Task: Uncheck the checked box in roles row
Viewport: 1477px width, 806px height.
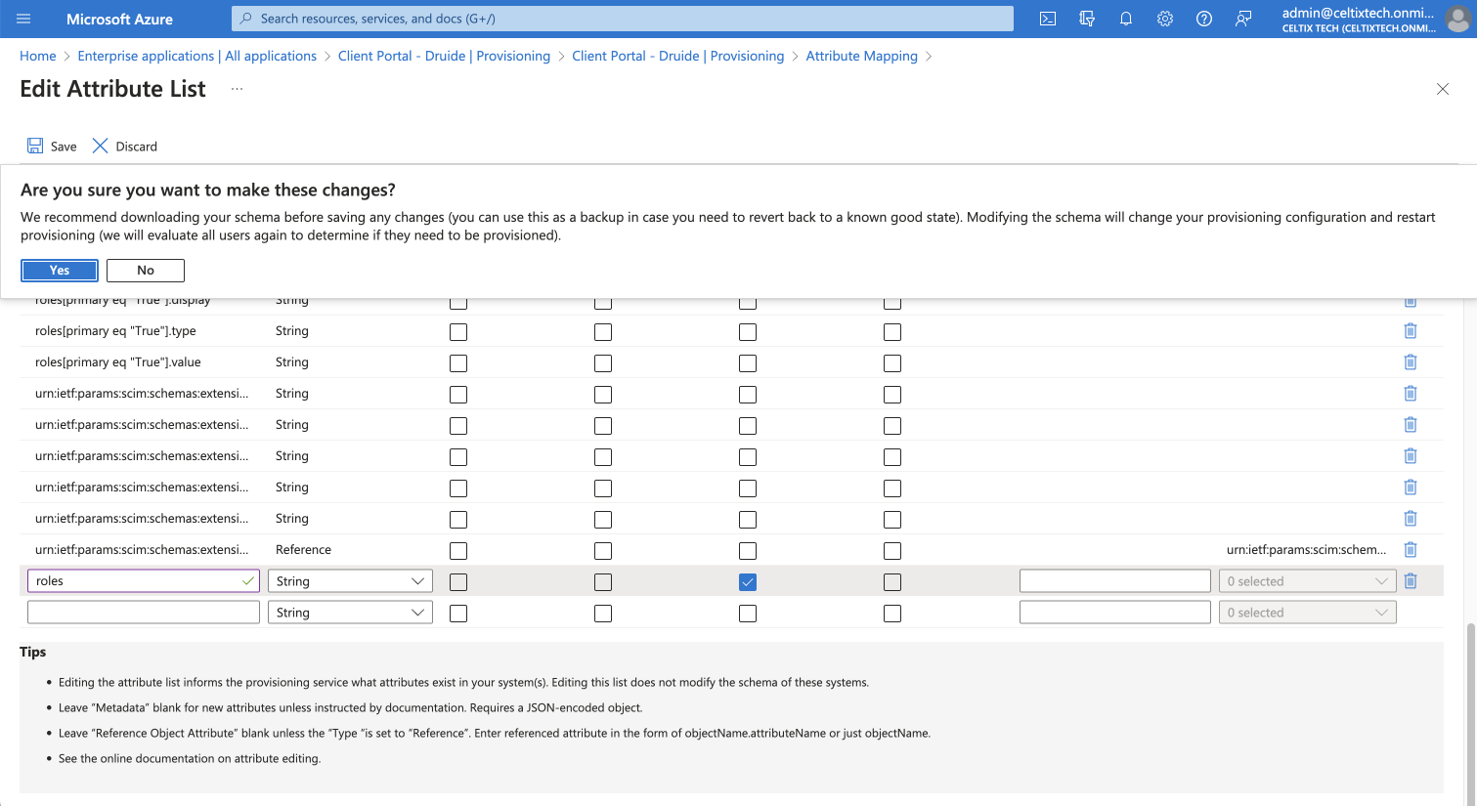Action: [748, 582]
